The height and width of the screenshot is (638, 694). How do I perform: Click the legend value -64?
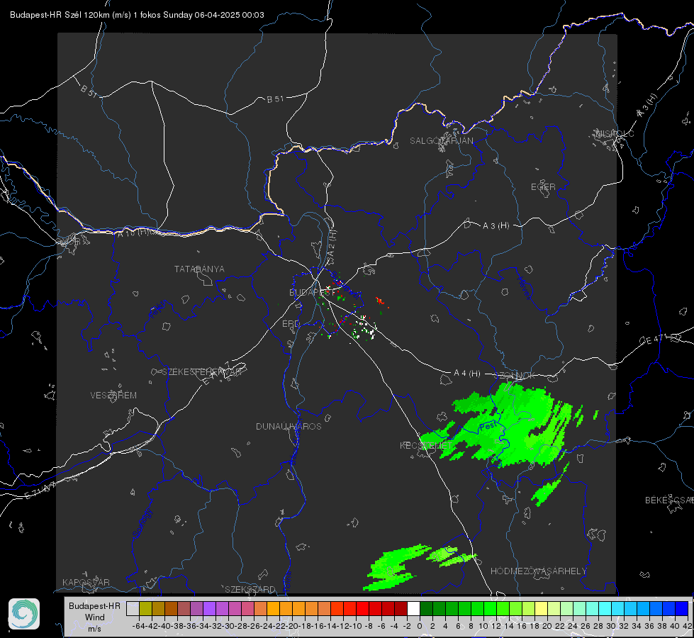coord(138,626)
